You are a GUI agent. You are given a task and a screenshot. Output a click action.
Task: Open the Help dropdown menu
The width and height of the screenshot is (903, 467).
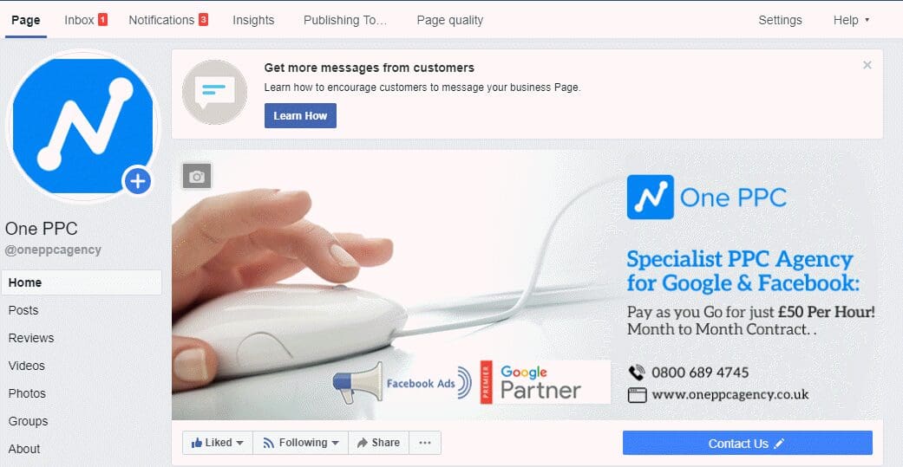point(851,20)
